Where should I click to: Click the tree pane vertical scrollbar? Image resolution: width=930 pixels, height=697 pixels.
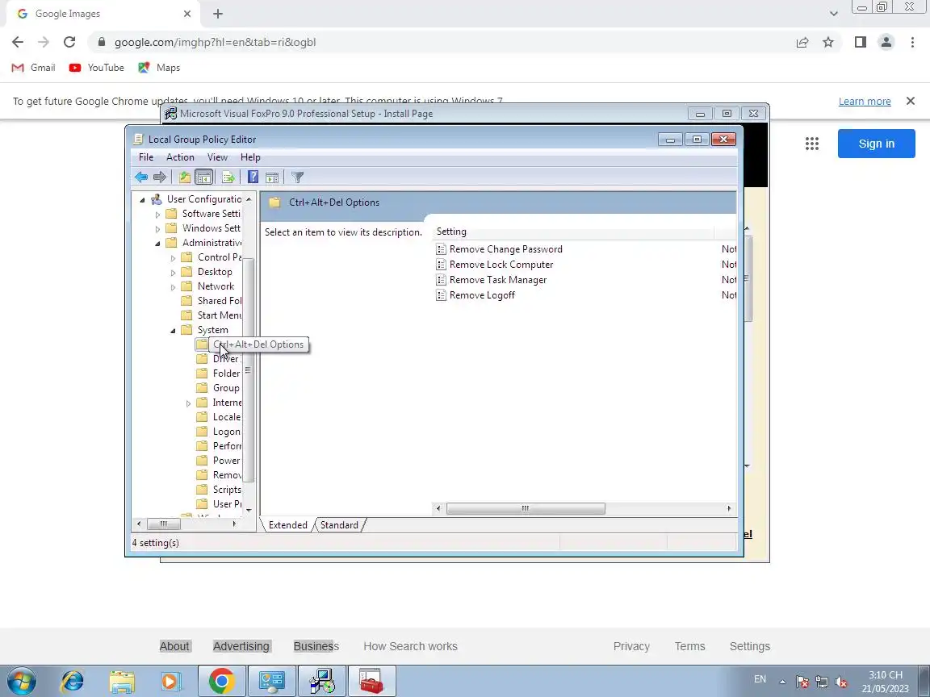pyautogui.click(x=249, y=369)
